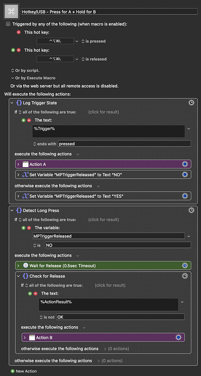
Task: Open gear menu for Action A
Action: (x=185, y=164)
